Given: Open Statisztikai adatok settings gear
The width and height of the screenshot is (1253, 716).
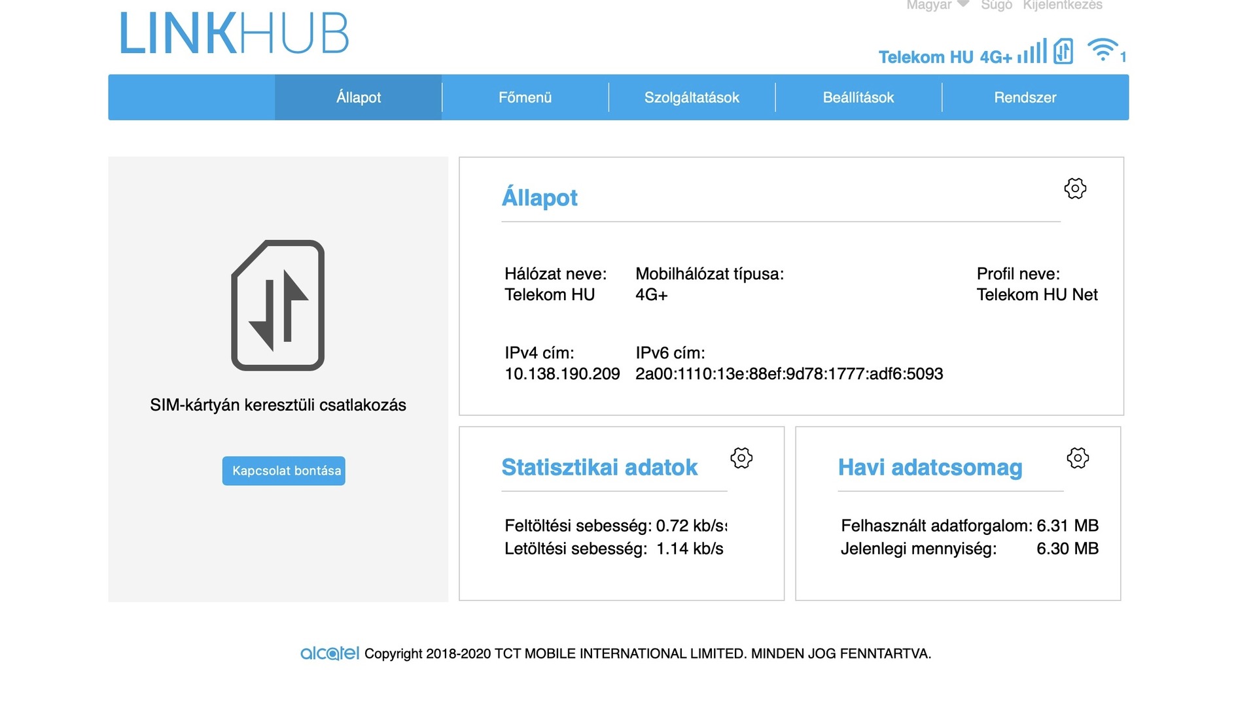Looking at the screenshot, I should 741,458.
